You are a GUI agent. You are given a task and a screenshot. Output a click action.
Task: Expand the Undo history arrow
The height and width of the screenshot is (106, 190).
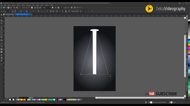coord(25,8)
